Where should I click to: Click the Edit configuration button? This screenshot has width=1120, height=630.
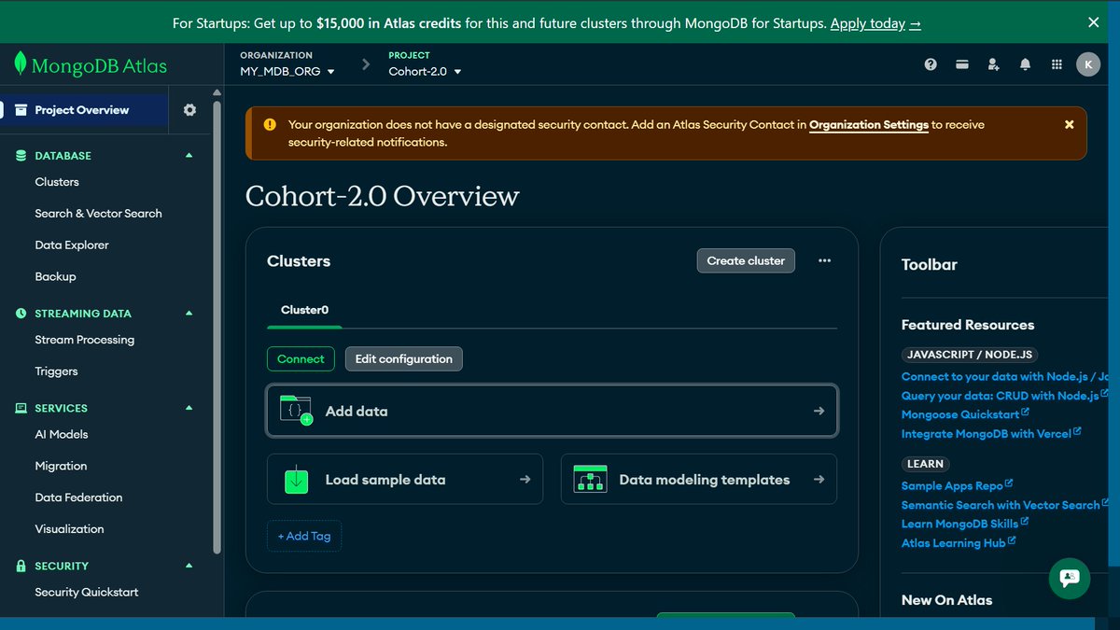(403, 358)
